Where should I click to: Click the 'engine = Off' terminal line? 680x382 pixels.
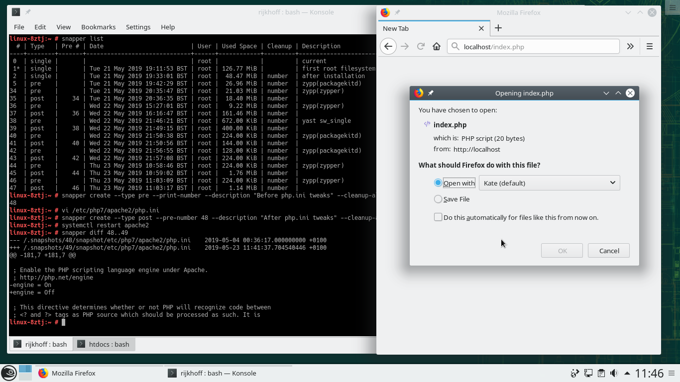[32, 292]
